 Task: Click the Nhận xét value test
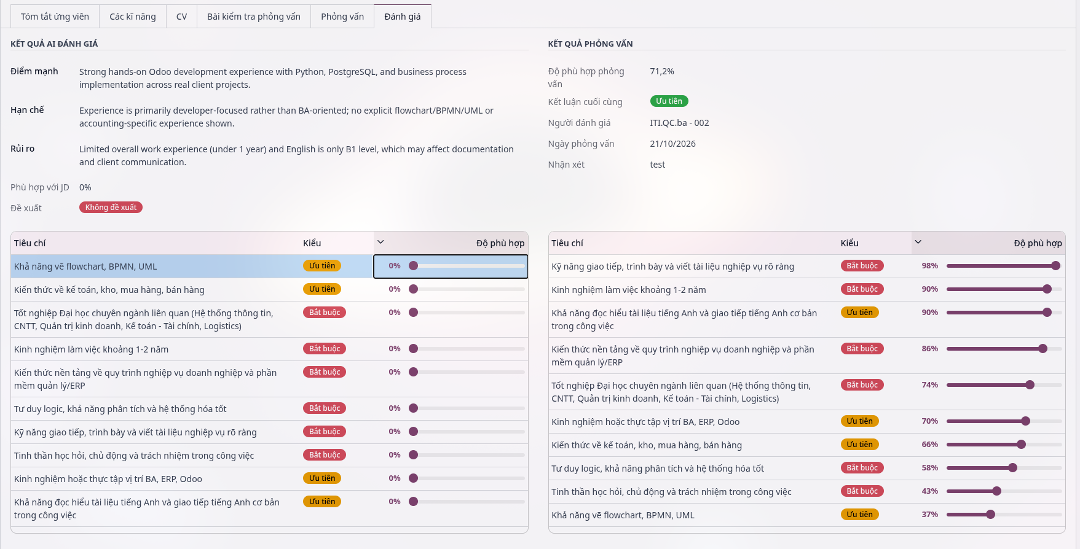[x=658, y=165]
